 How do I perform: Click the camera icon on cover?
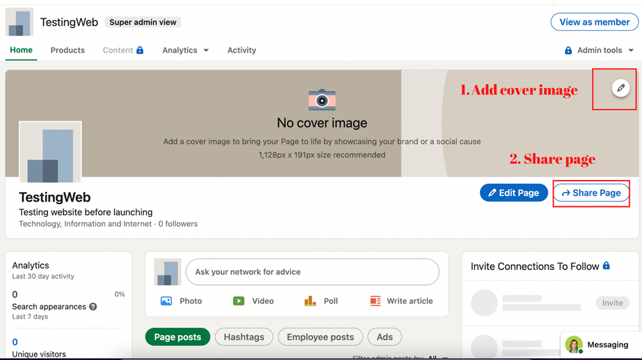click(x=322, y=100)
